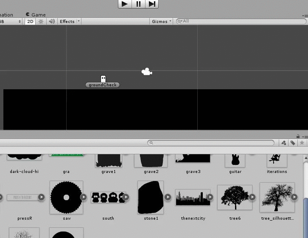Select iterations asset thumbnail
Image resolution: width=308 pixels, height=238 pixels.
(277, 161)
